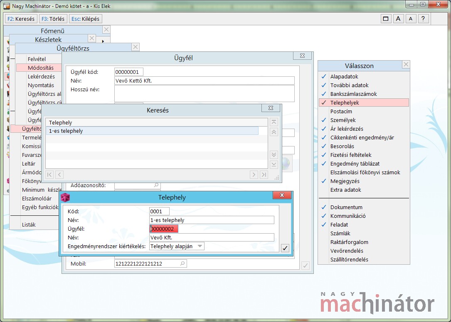Decrease font size with small A button

click(x=411, y=19)
